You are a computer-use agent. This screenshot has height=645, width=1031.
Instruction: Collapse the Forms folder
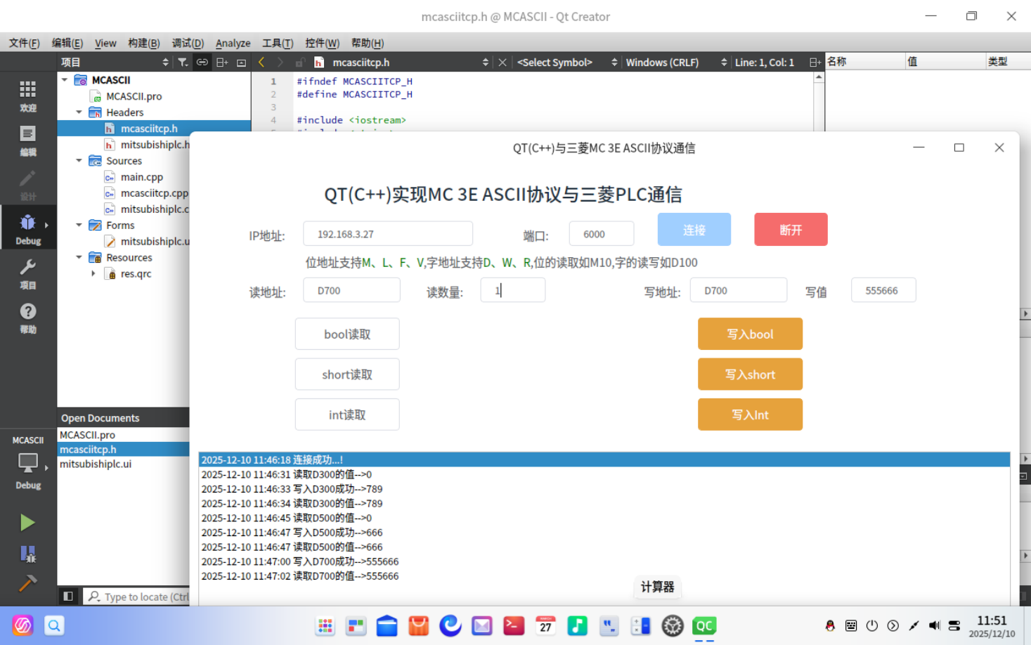(79, 226)
